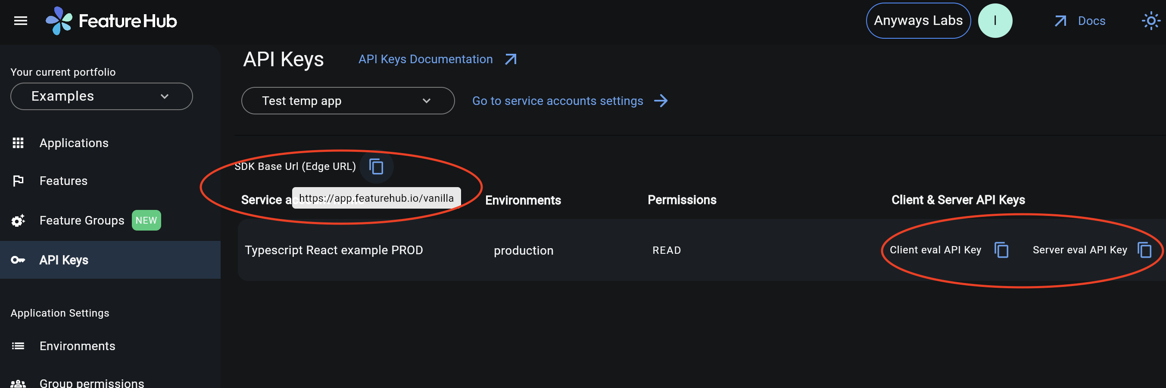
Task: Select the Typescript React example PROD row
Action: pyautogui.click(x=334, y=250)
